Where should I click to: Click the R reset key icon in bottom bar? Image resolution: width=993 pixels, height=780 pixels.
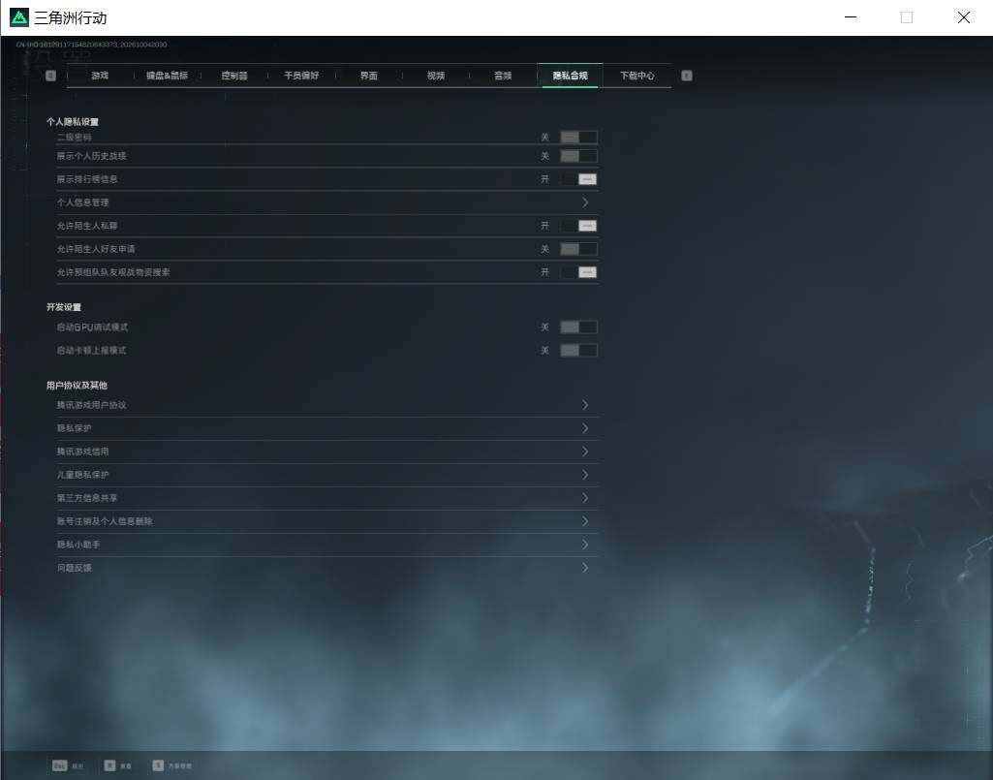109,765
